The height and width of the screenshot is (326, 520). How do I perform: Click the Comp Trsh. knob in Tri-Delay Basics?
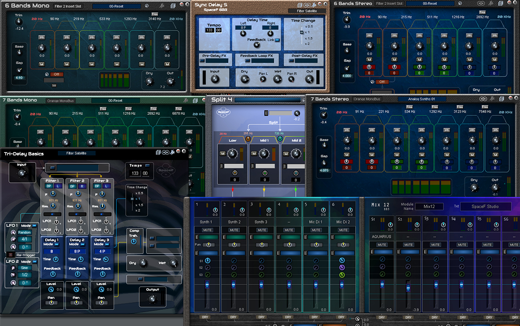[134, 241]
